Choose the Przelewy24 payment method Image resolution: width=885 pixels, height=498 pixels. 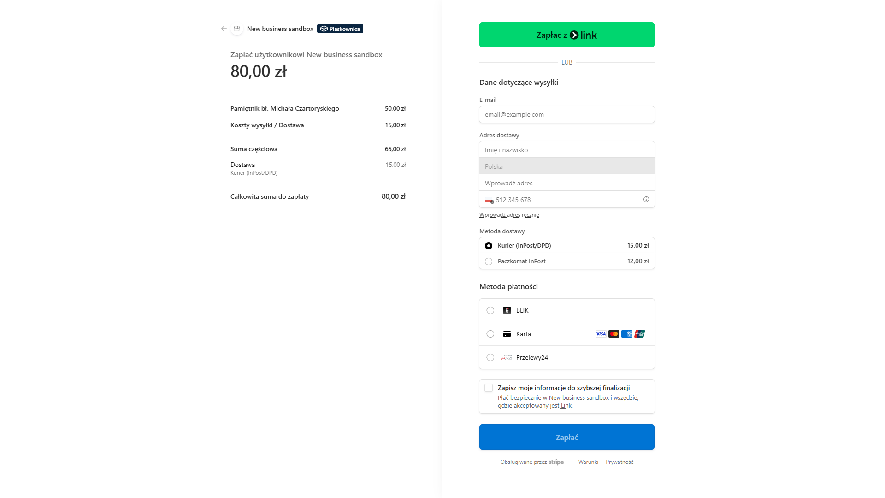pos(490,357)
